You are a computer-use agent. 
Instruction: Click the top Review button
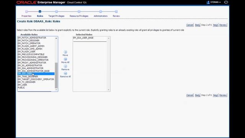click(x=223, y=25)
